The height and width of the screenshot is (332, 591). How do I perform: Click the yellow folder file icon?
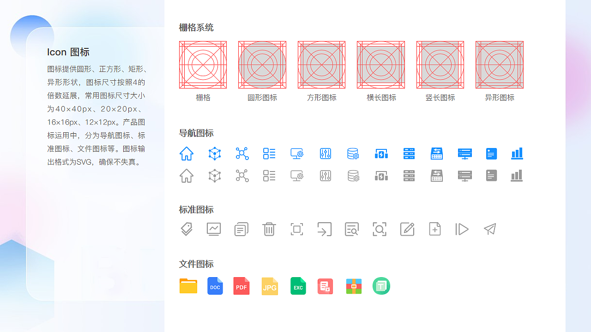[x=188, y=286]
